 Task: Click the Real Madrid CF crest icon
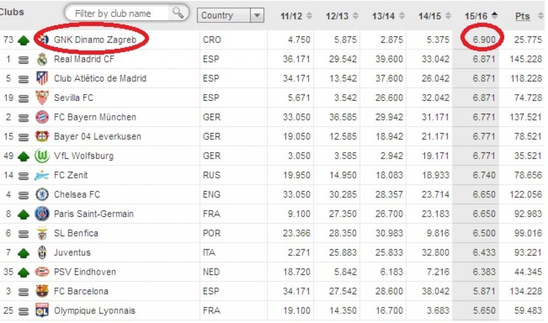click(x=42, y=59)
